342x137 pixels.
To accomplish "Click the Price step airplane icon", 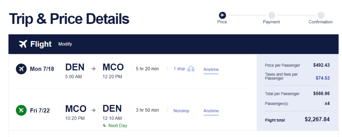I will tap(222, 15).
